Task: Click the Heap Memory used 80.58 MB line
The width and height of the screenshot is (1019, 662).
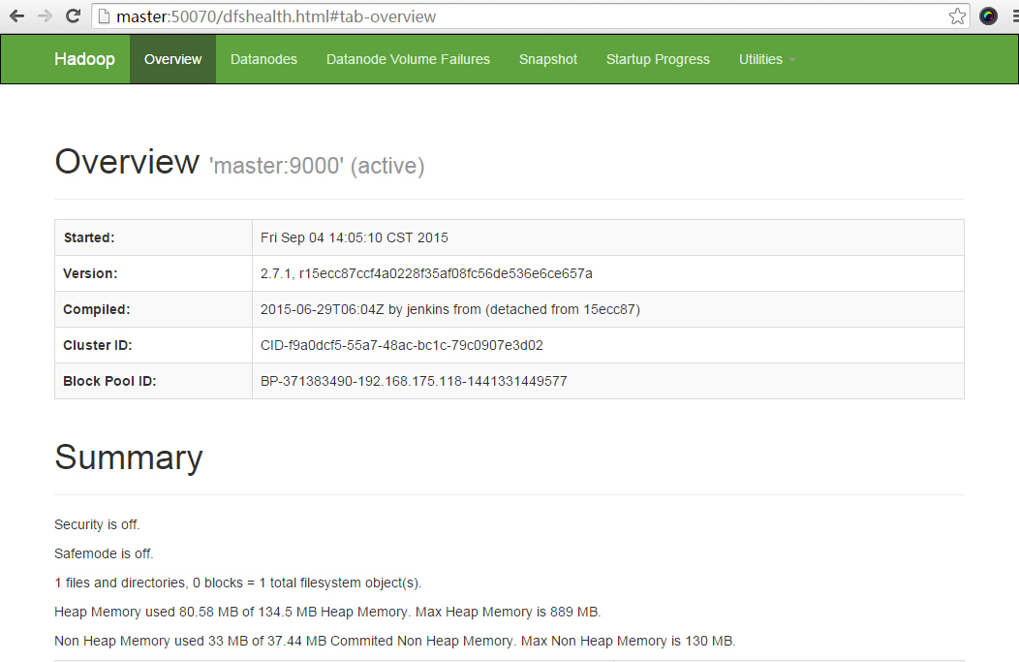Action: click(327, 612)
